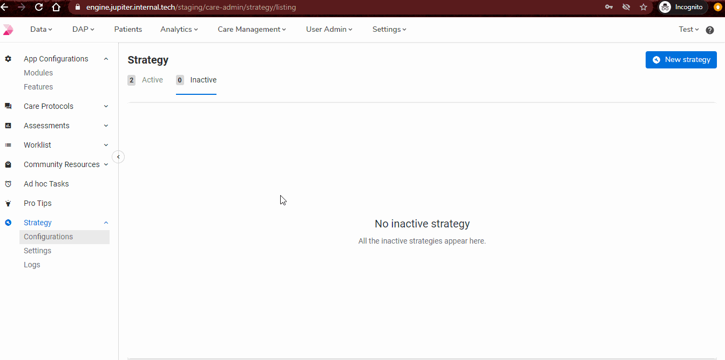Expand Care Protocols chevron

106,106
